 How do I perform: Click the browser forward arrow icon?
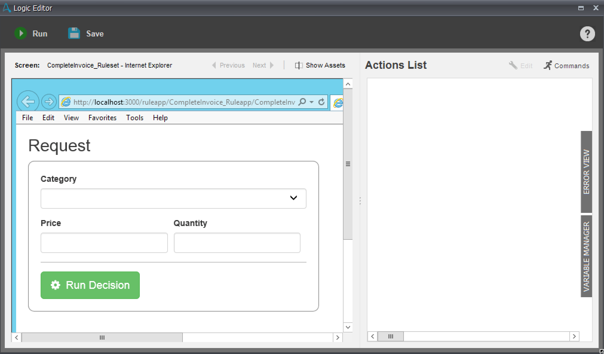[49, 102]
